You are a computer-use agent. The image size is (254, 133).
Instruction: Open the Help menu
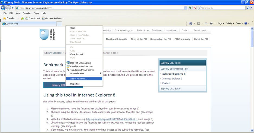click(x=44, y=13)
